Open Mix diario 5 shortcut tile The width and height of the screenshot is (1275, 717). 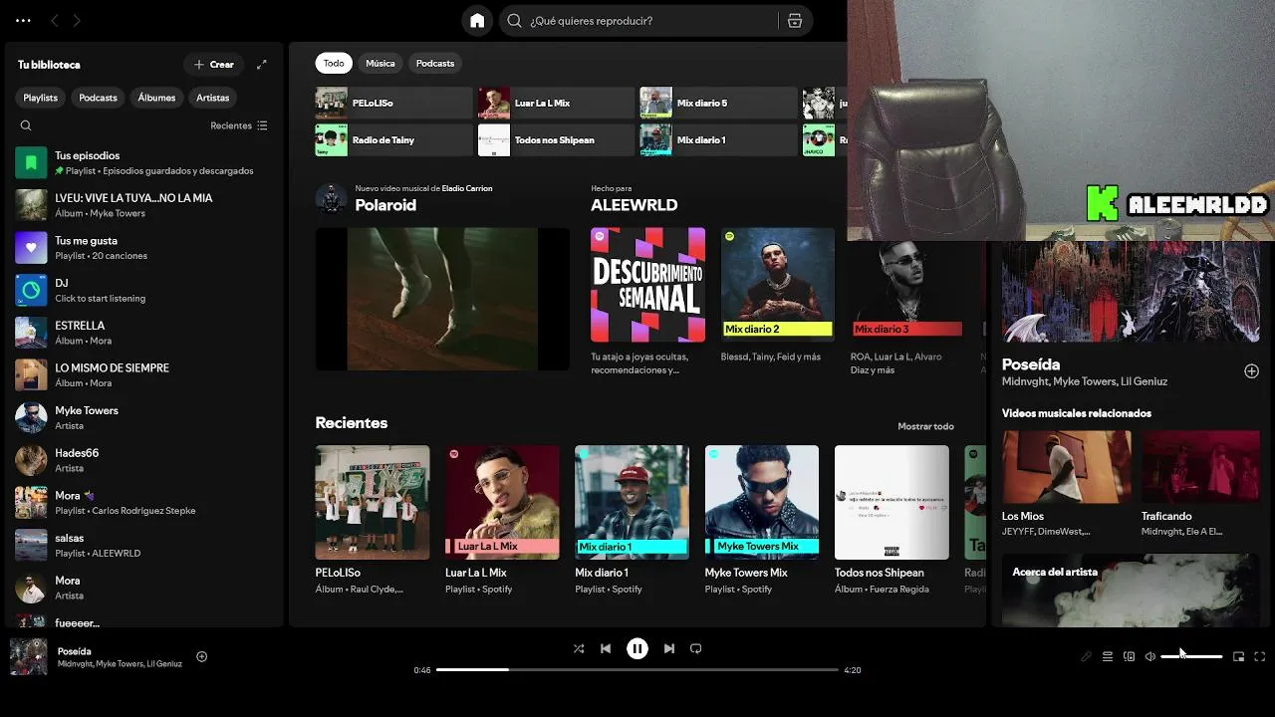click(718, 103)
